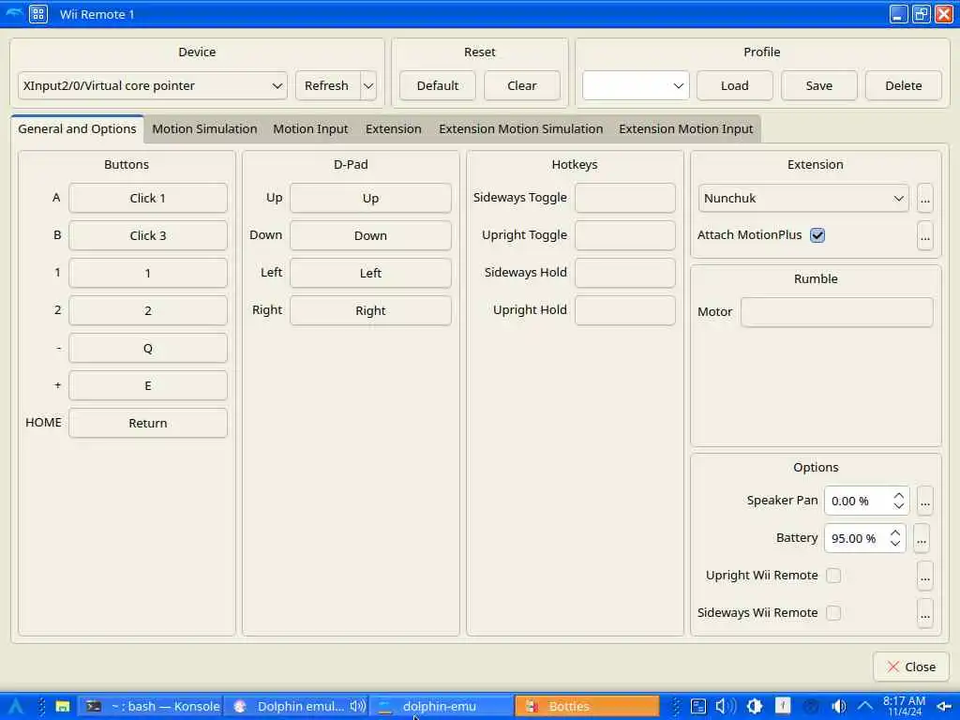Open the Device dropdown XInput2/0/Virtual core pointer
Image resolution: width=960 pixels, height=720 pixels.
pos(153,85)
